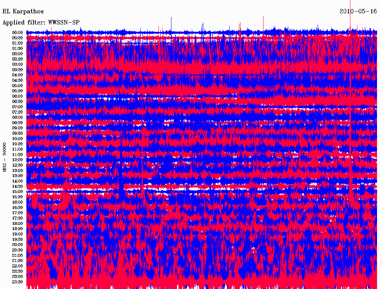Select the 01:30 time label

point(17,49)
